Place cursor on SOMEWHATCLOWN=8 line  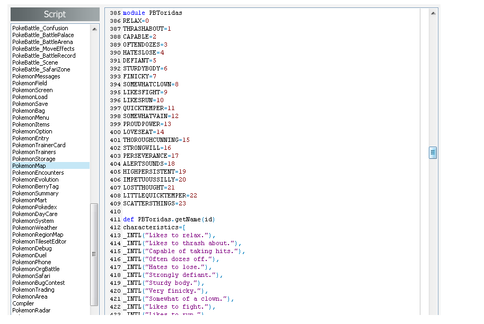pyautogui.click(x=151, y=84)
